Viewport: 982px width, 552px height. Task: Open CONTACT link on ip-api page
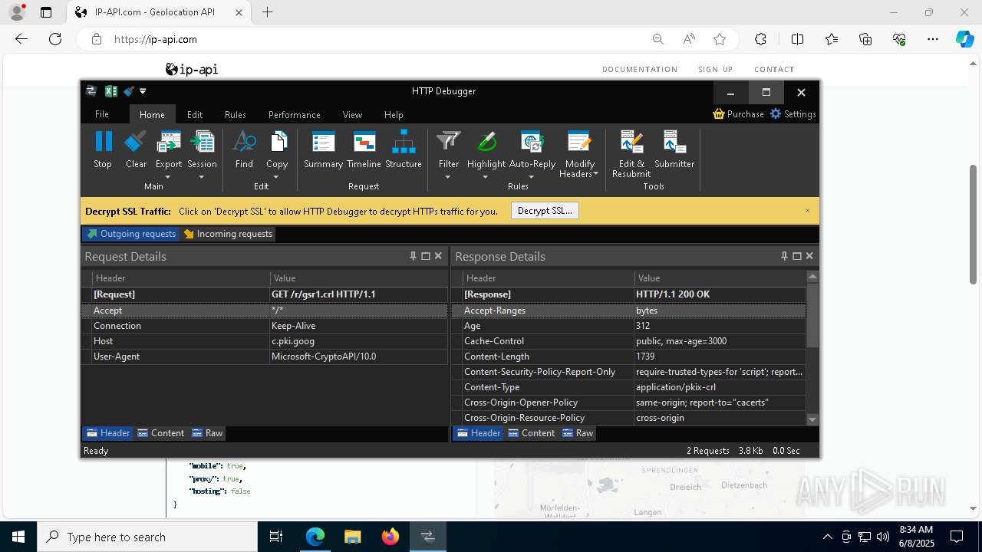[774, 69]
